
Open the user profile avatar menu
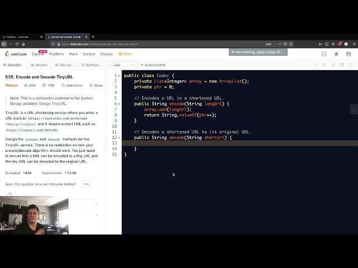348,54
